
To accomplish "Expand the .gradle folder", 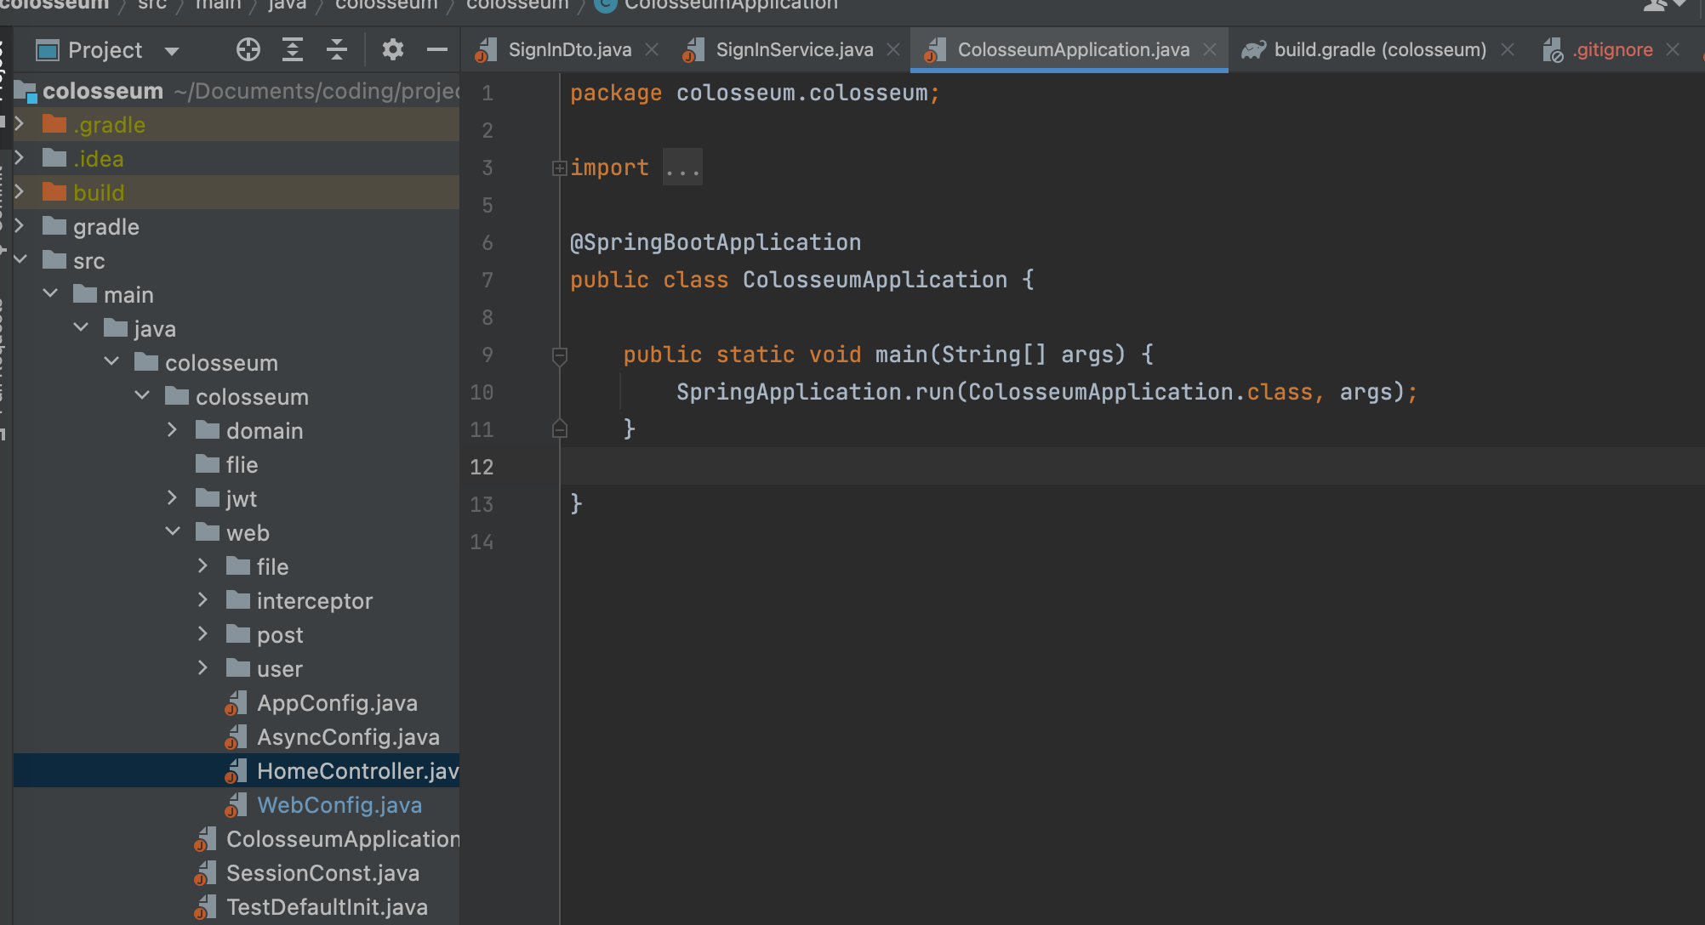I will [x=20, y=124].
